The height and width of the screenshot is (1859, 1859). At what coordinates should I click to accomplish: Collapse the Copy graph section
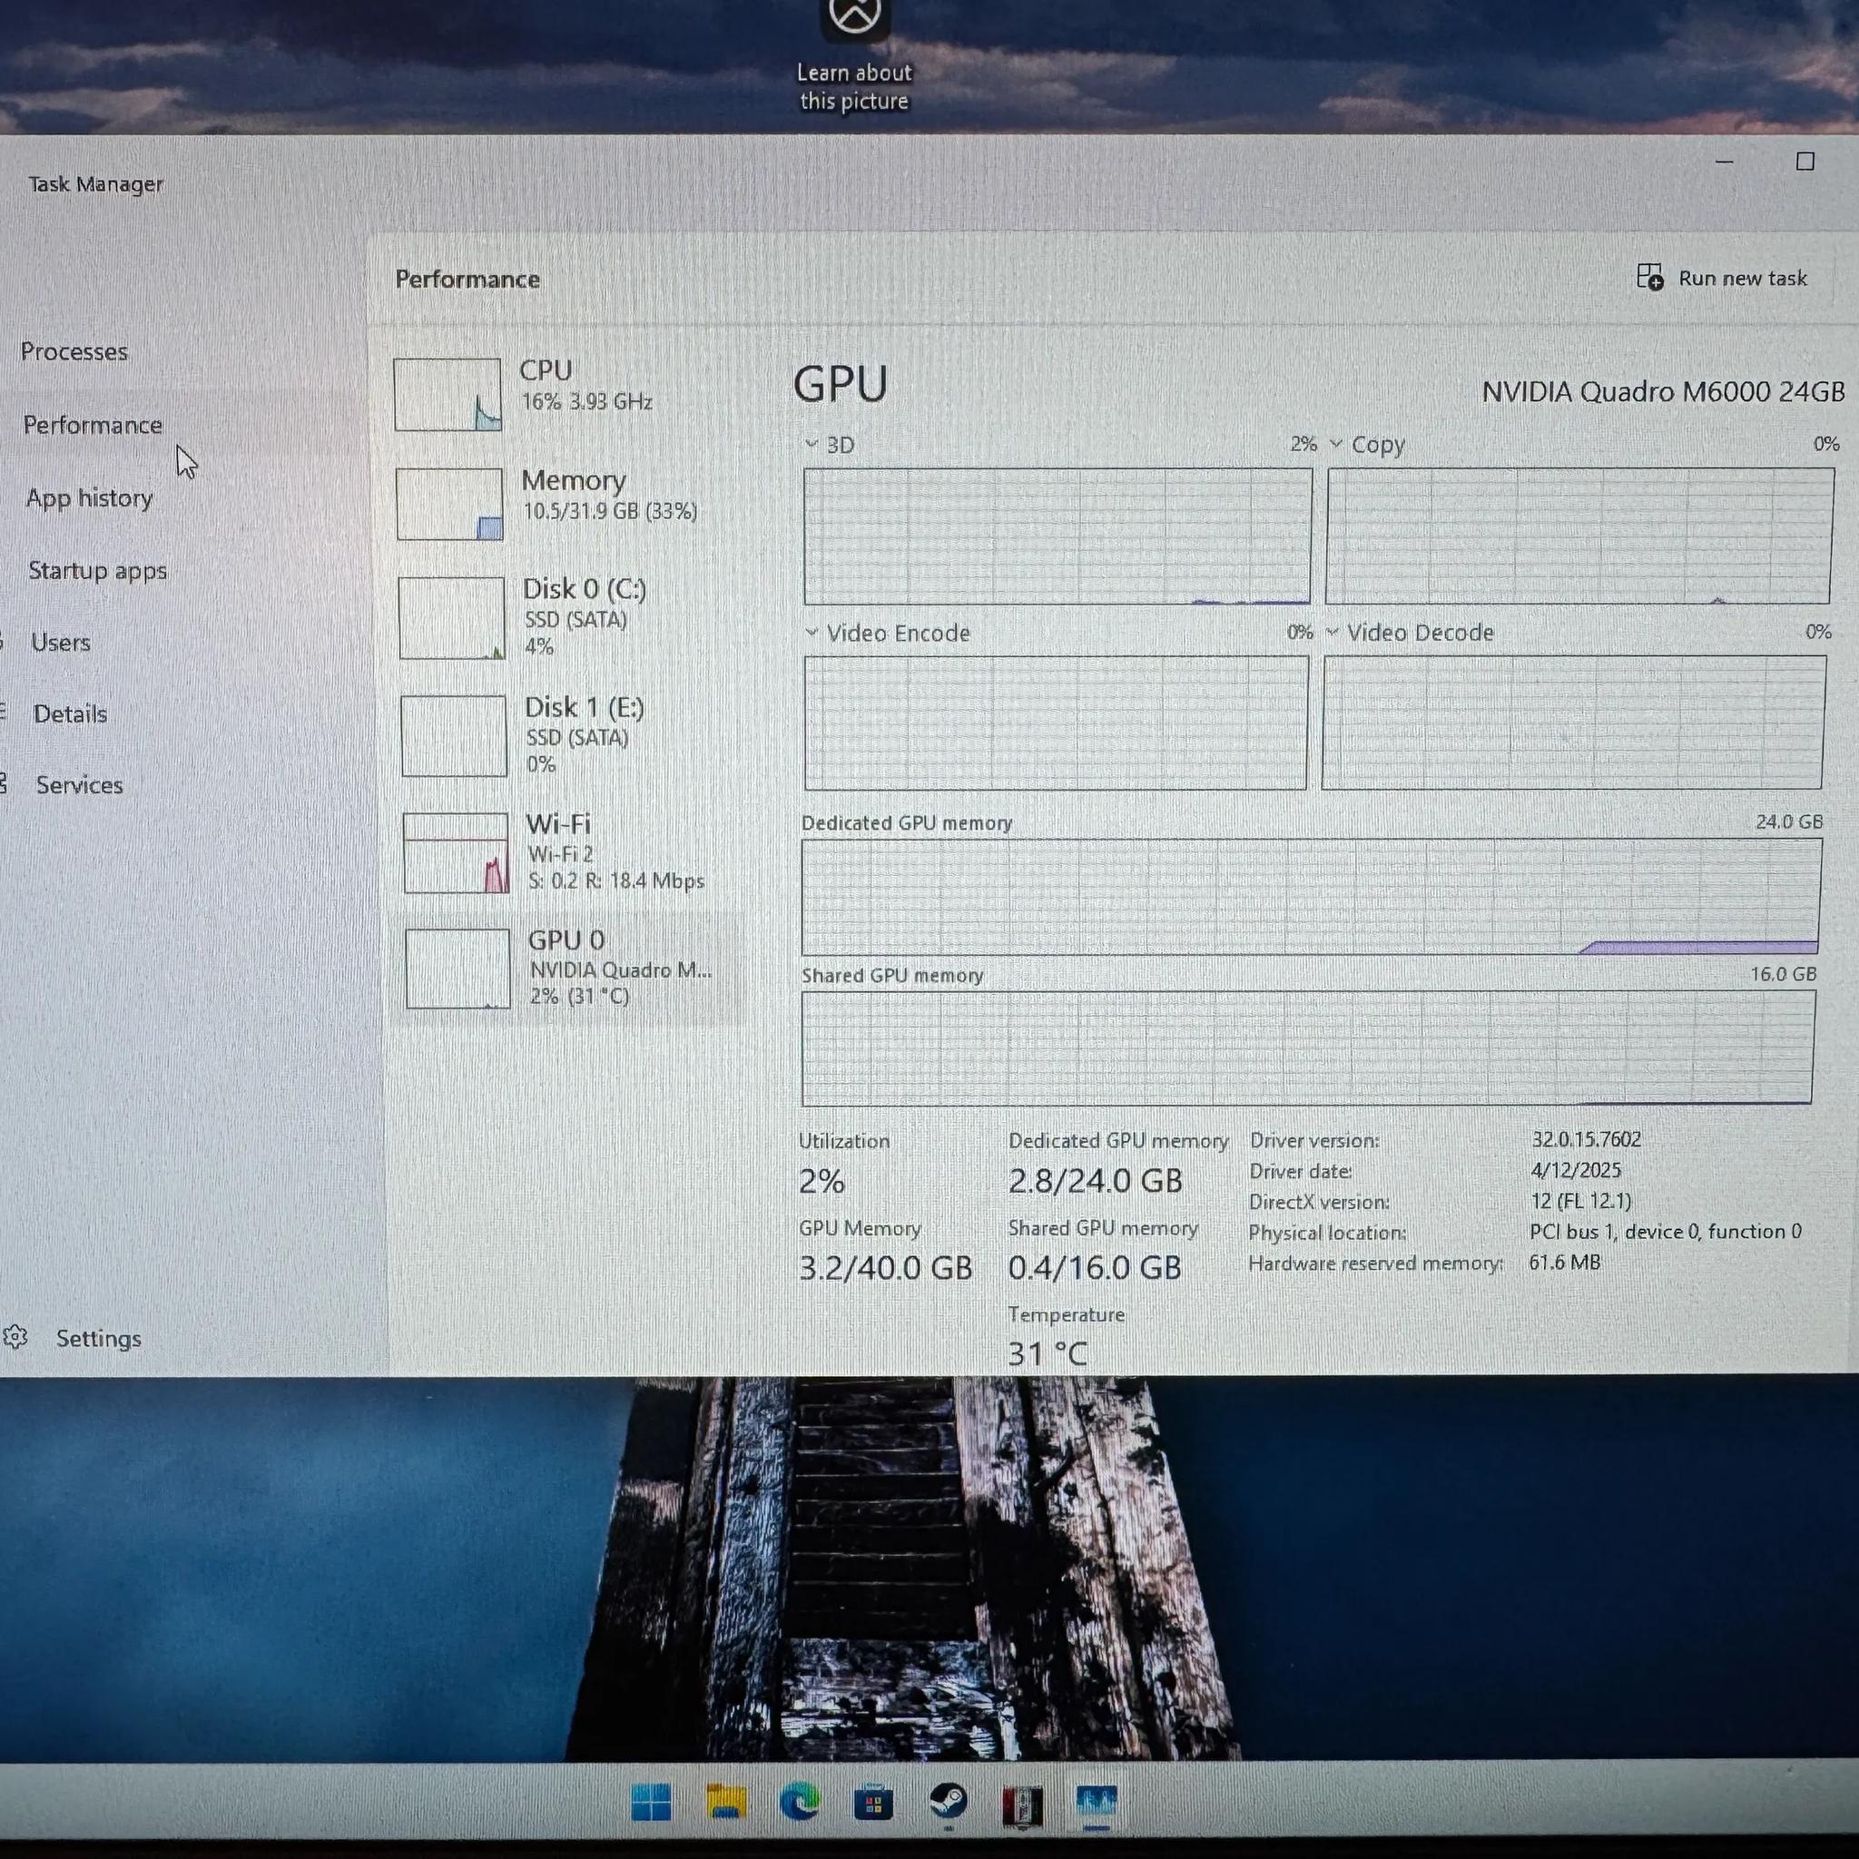click(1335, 445)
